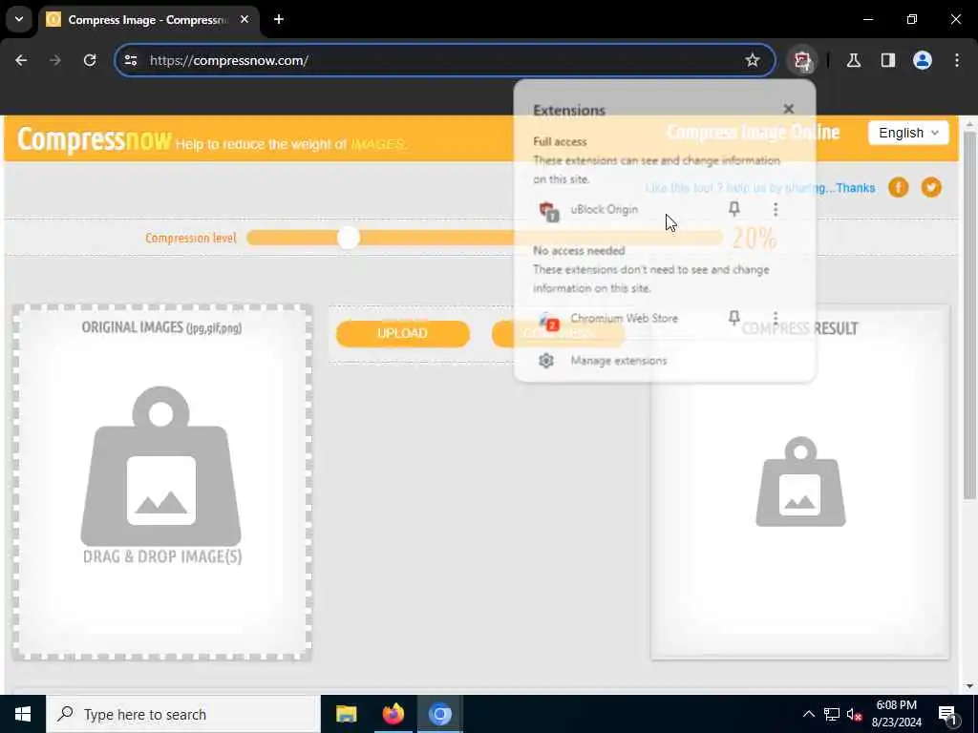Image resolution: width=978 pixels, height=733 pixels.
Task: Open more options for Chromium Web Store
Action: pos(776,318)
